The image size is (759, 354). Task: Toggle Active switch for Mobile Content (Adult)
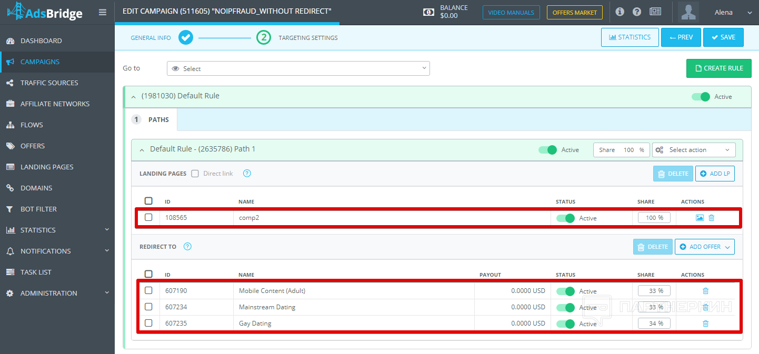point(566,291)
